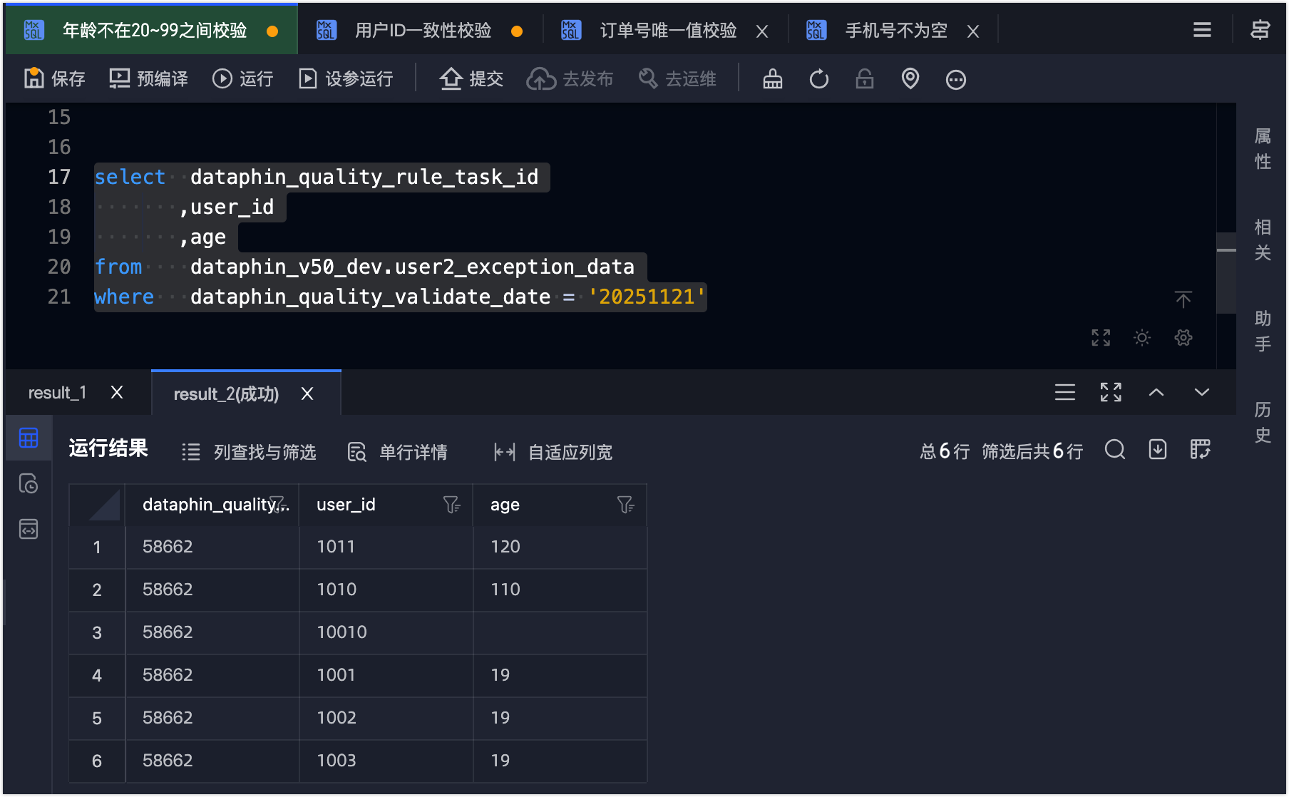The image size is (1289, 797).
Task: Open 列查找与筛选 column filter
Action: tap(249, 452)
